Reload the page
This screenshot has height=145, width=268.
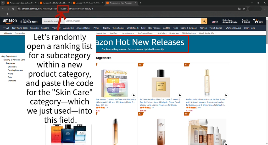coord(13,9)
